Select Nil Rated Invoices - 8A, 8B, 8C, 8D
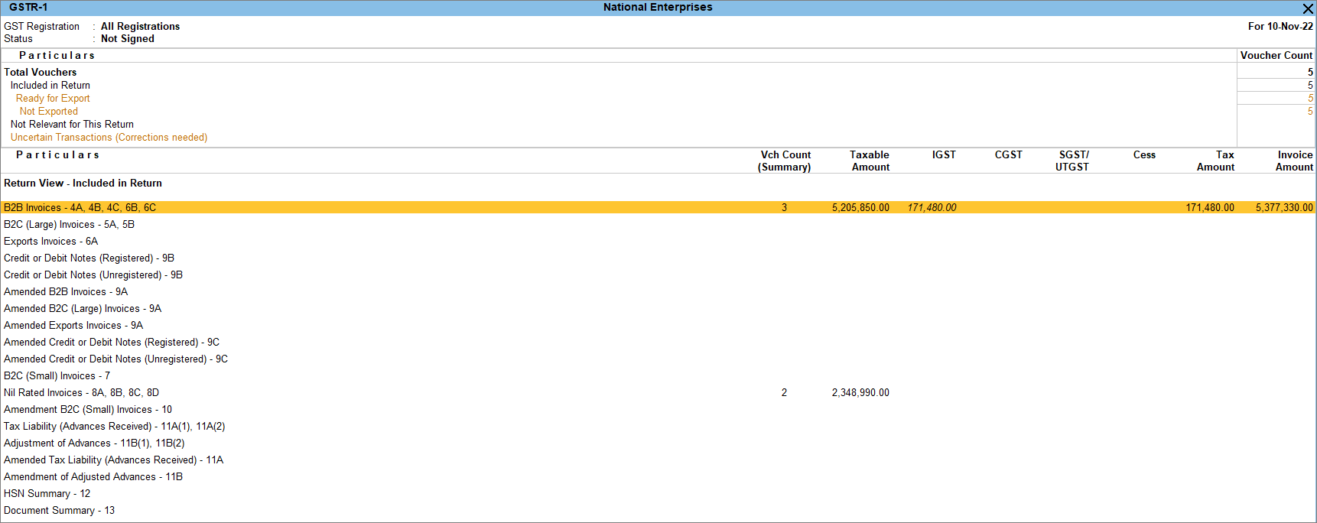Viewport: 1317px width, 523px height. tap(81, 392)
